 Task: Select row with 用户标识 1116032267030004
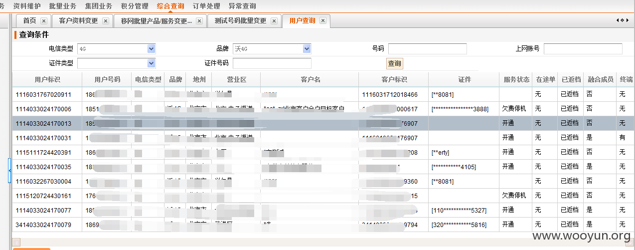click(323, 181)
